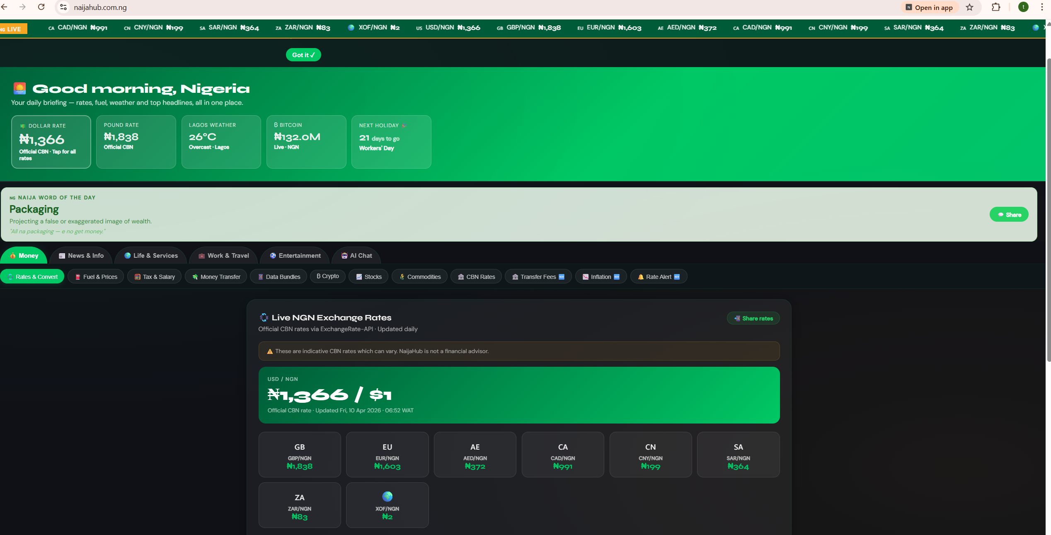Viewport: 1051px width, 535px height.
Task: Click the CAD/NGN rate card
Action: click(563, 455)
